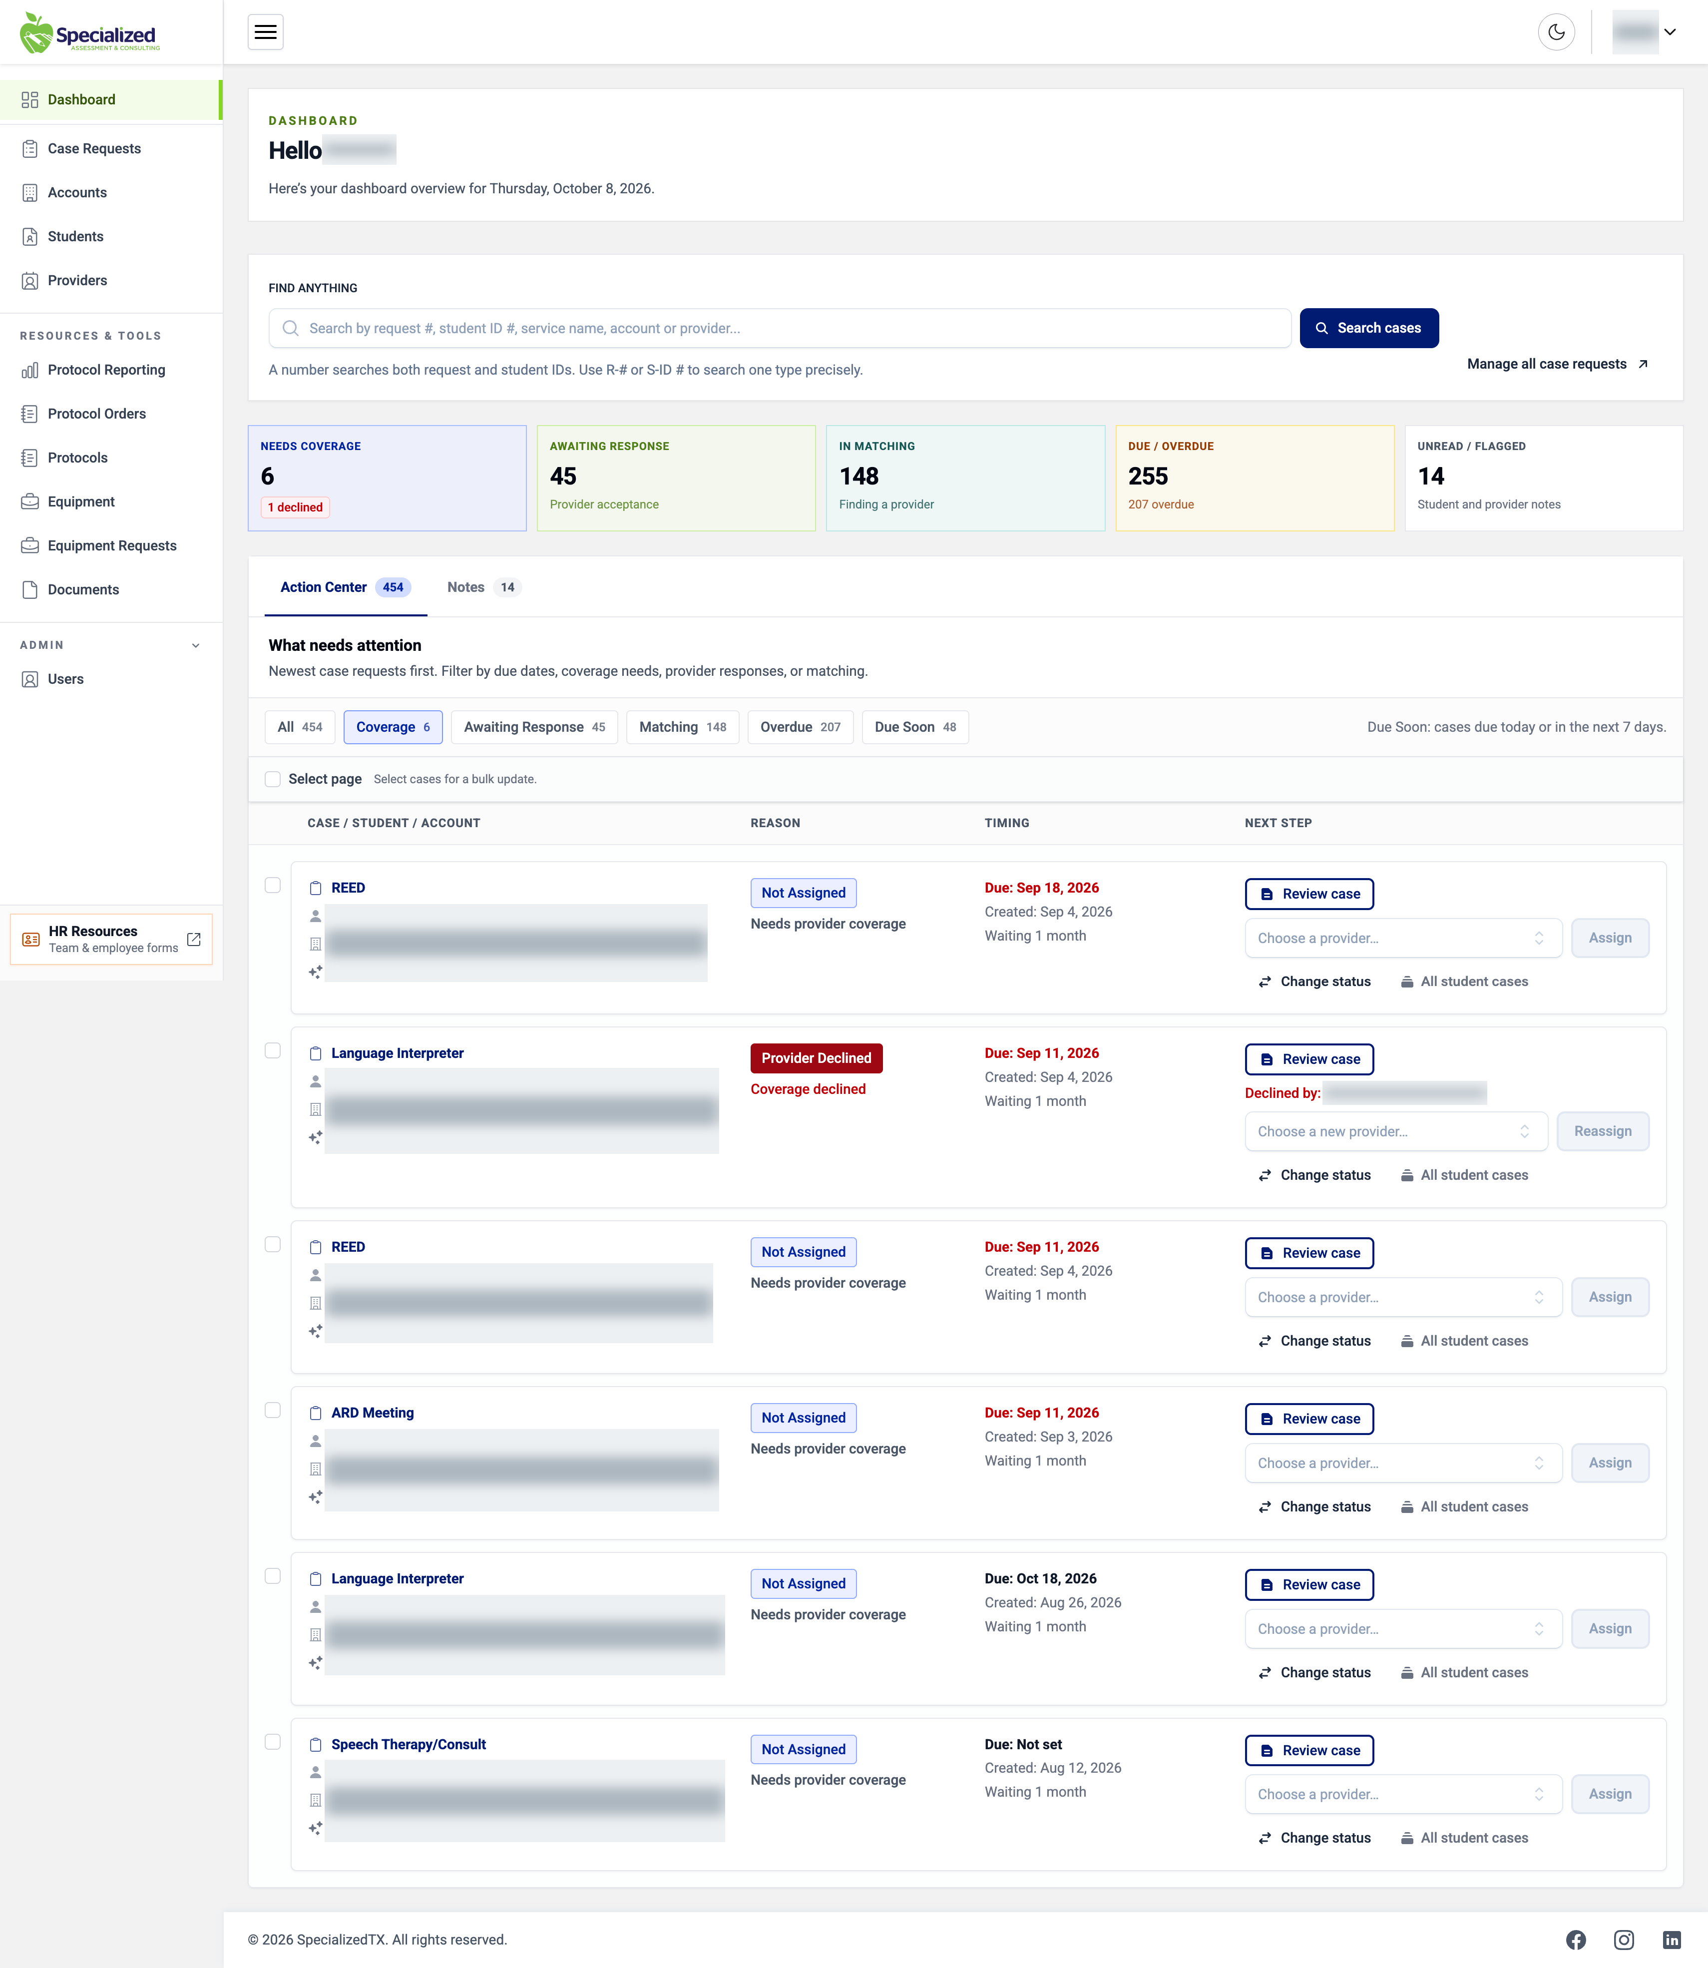Open Choose a provider dropdown for Oct 18 case
Image resolution: width=1708 pixels, height=1968 pixels.
(x=1403, y=1629)
